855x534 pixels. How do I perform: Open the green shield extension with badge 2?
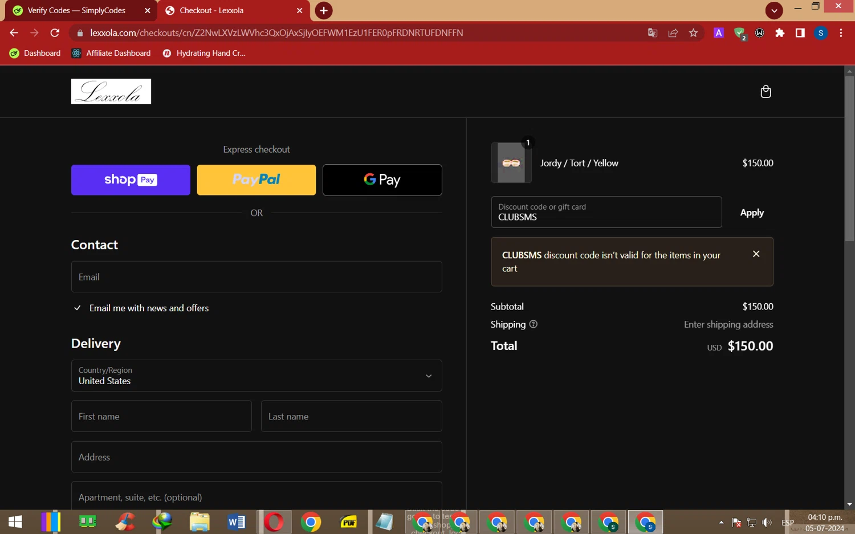pos(740,34)
